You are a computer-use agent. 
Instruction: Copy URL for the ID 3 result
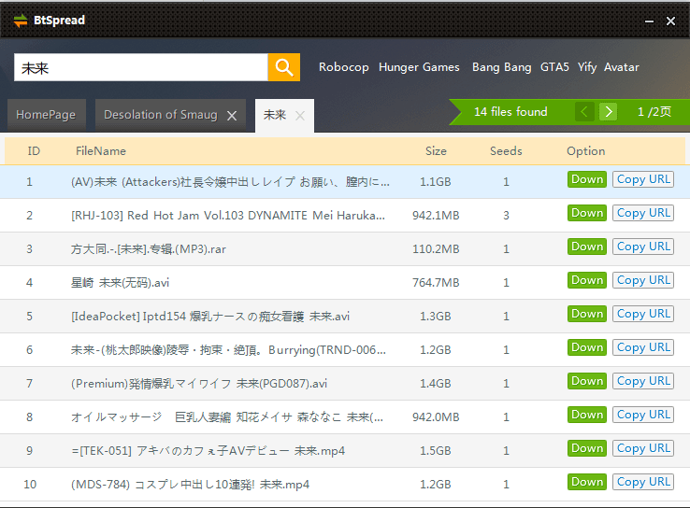click(x=642, y=247)
